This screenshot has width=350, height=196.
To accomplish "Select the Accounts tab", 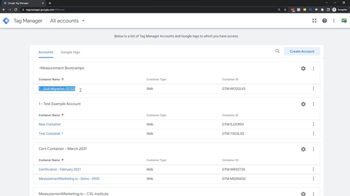I will pos(46,52).
